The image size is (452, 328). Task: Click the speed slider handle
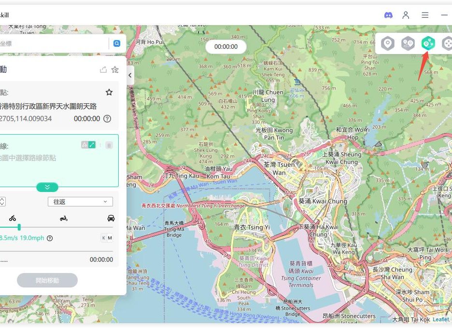[x=19, y=227]
